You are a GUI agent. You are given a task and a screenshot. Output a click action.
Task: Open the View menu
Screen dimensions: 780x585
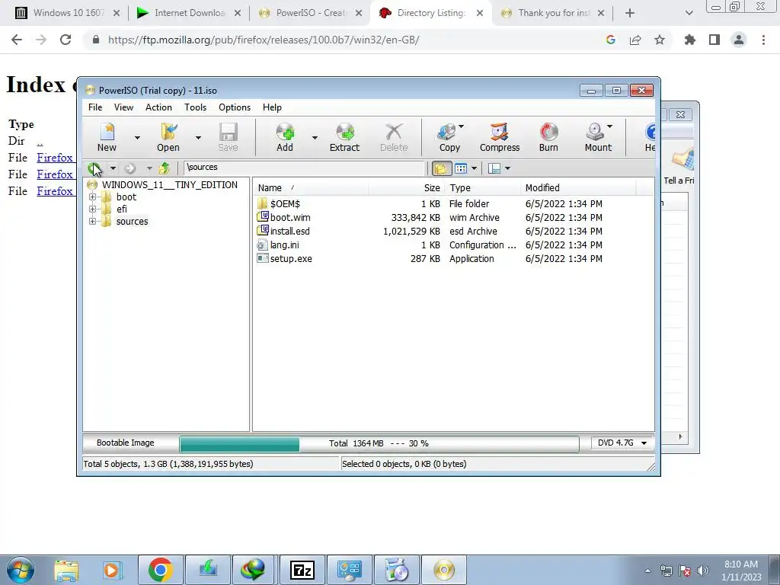123,107
